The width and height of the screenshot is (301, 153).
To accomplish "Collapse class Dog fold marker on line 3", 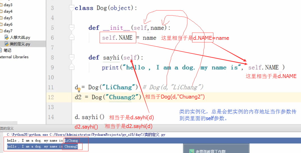I will [72, 8].
